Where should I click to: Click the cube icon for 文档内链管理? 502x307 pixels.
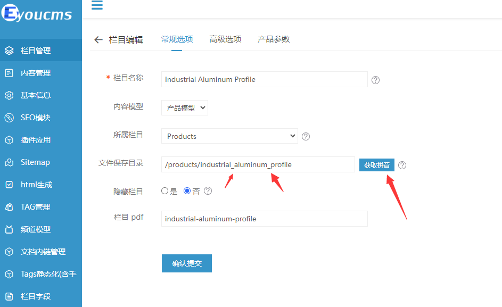[x=9, y=252]
